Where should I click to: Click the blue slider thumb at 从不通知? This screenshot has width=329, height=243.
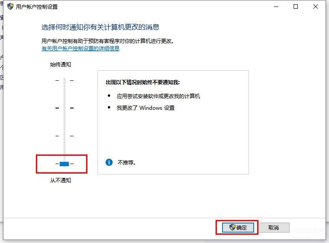64,164
